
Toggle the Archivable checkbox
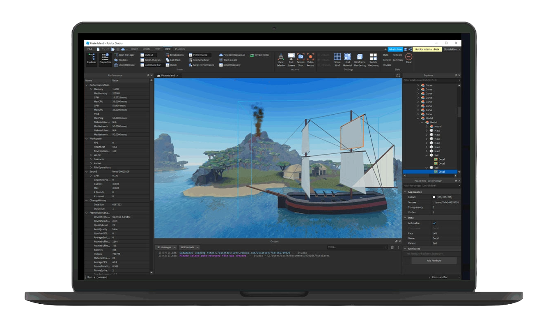[x=434, y=223]
